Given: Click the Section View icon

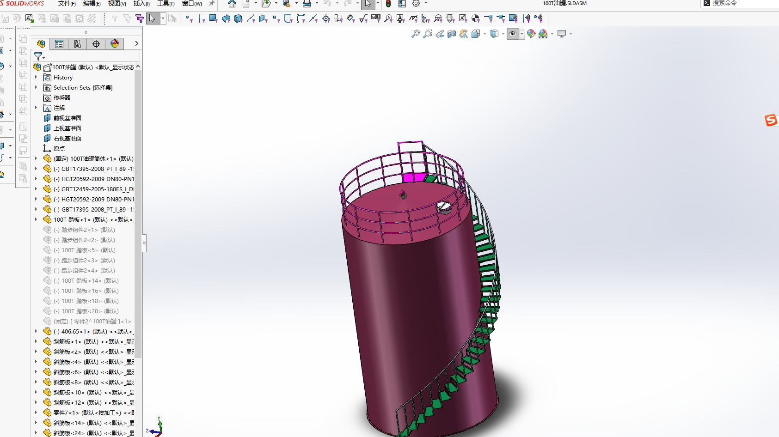Looking at the screenshot, I should [452, 34].
